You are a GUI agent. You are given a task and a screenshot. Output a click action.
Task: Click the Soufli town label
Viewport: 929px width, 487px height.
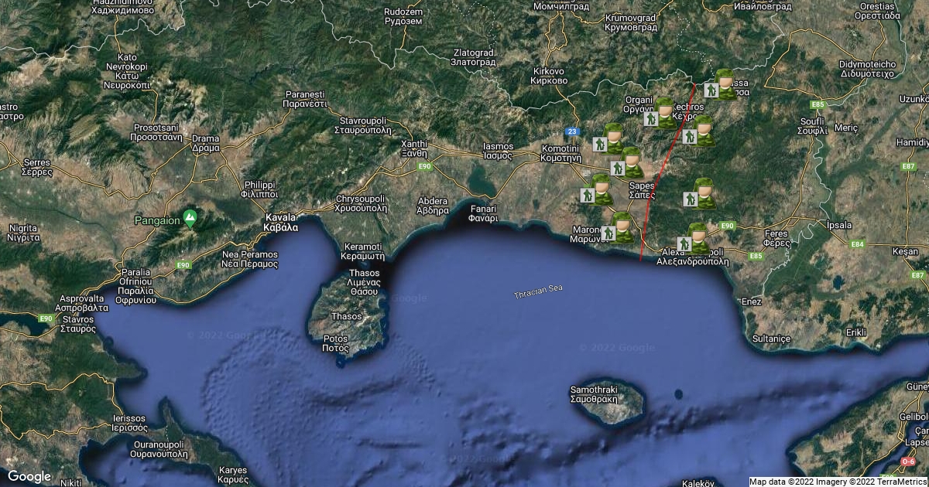click(812, 127)
